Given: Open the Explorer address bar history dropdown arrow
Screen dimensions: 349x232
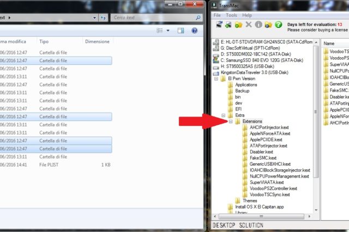Looking at the screenshot, I should [x=94, y=17].
